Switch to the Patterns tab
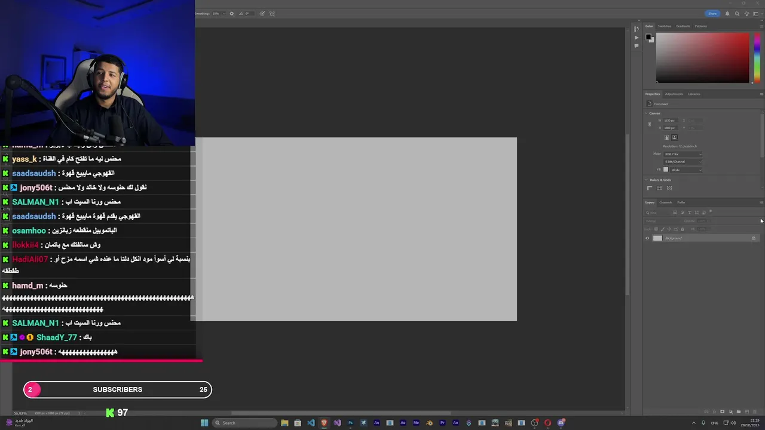Viewport: 765px width, 430px height. pyautogui.click(x=701, y=26)
